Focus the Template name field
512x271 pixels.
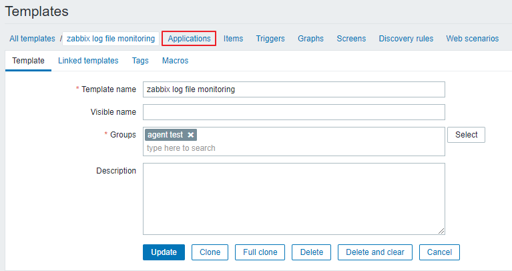click(x=294, y=89)
